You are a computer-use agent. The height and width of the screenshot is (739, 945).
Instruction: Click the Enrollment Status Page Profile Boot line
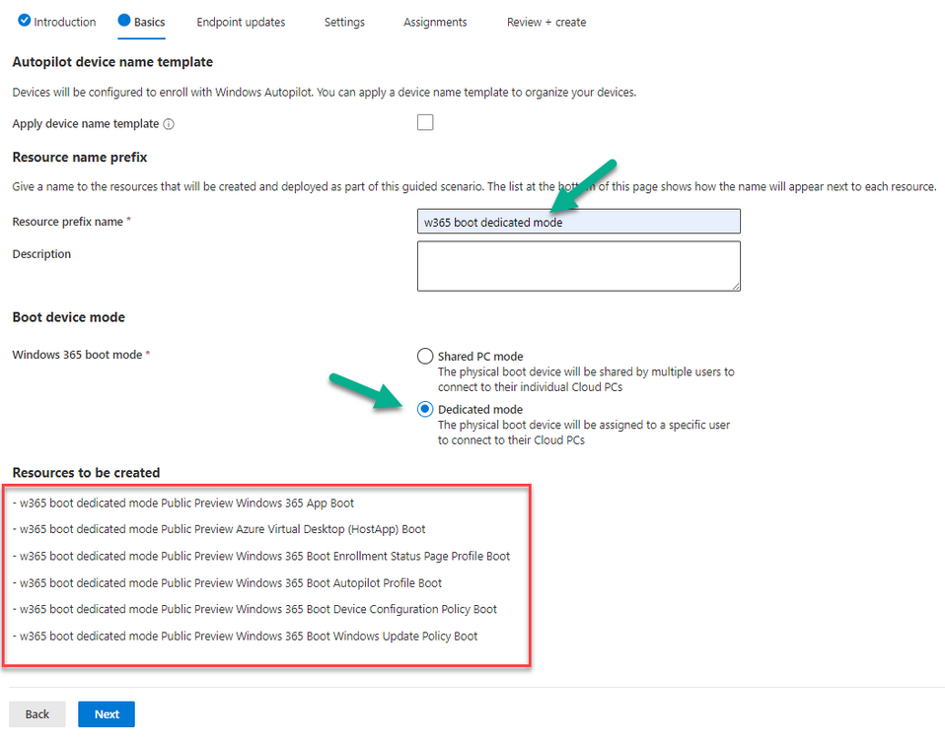coord(261,556)
